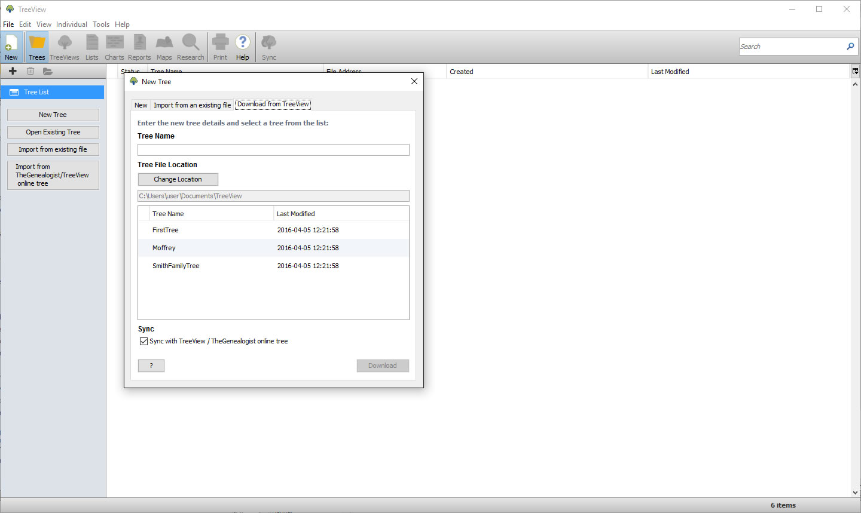Screen dimensions: 861x513
Task: Open the Charts toolbar icon
Action: click(x=114, y=47)
